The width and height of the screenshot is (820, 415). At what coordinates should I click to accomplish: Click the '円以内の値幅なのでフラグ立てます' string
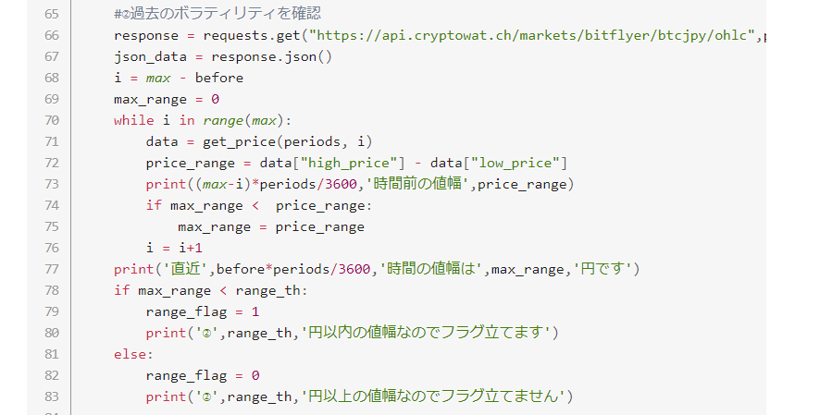[425, 333]
